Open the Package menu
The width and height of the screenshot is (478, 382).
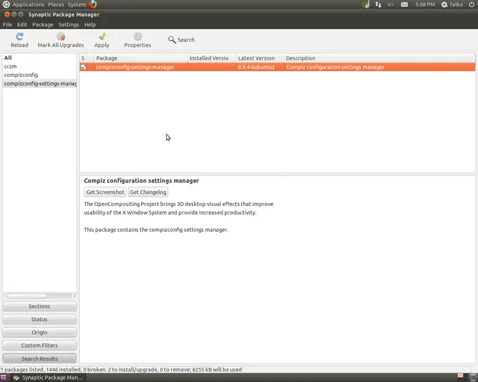(42, 24)
